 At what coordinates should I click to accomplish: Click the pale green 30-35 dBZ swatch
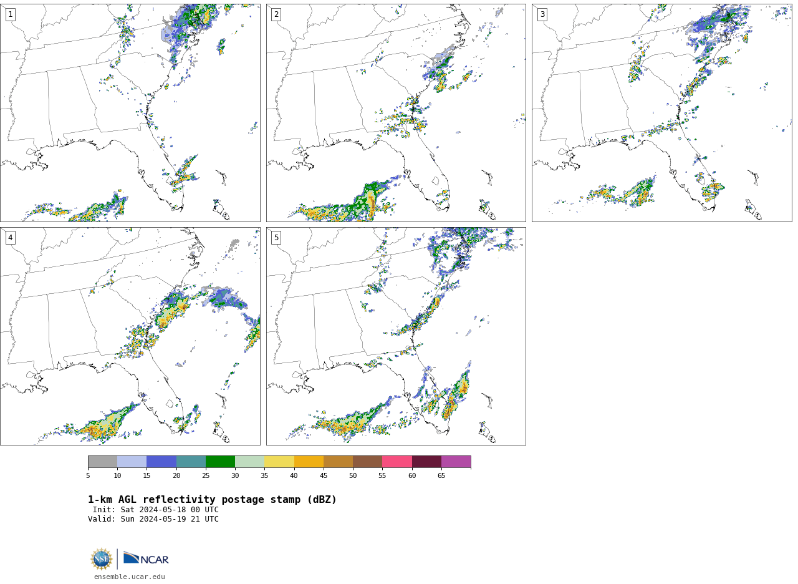click(x=250, y=462)
